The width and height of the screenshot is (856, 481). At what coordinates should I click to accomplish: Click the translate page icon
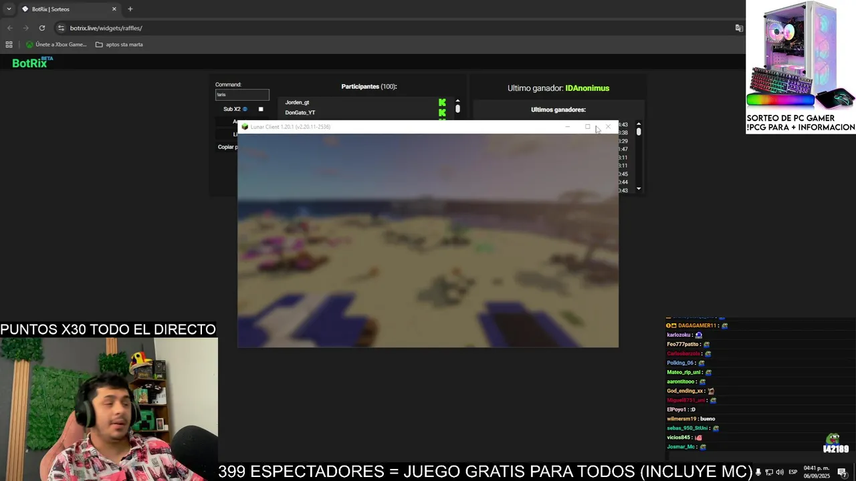[x=739, y=28]
